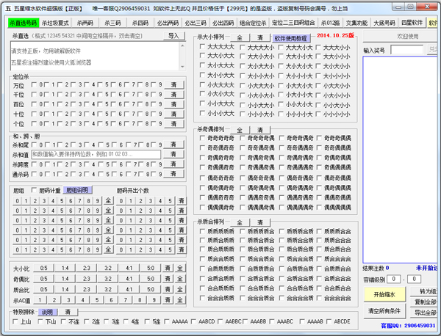Enable the 胆码计重 checkbox
The width and height of the screenshot is (441, 336).
click(x=34, y=190)
